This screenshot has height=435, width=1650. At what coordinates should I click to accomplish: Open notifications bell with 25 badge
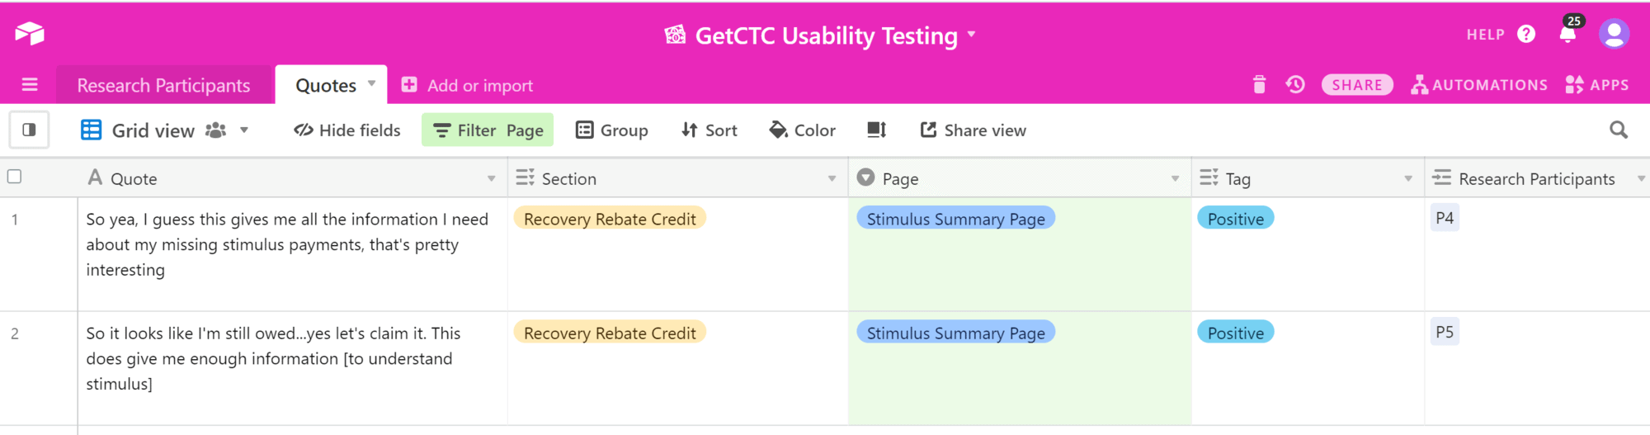(x=1568, y=33)
